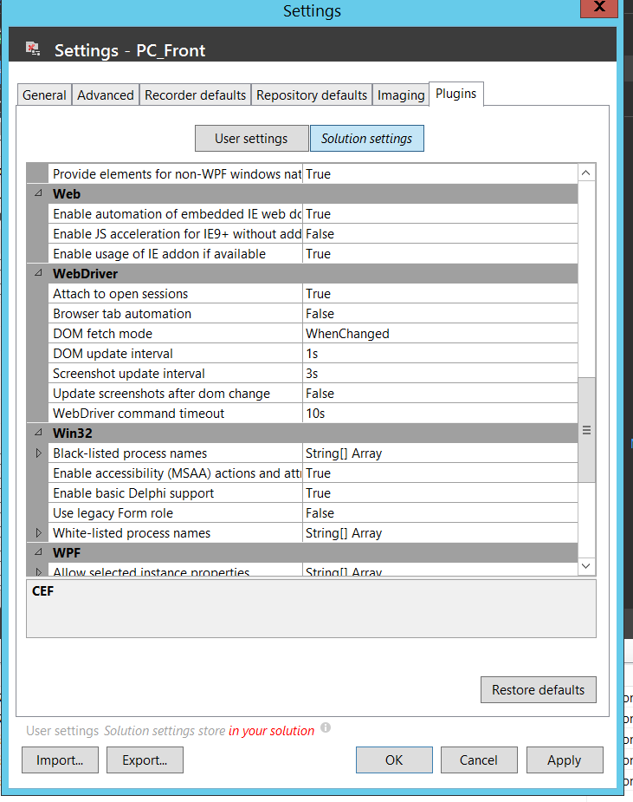The width and height of the screenshot is (633, 802).
Task: Open the Repository defaults tab
Action: [x=312, y=95]
